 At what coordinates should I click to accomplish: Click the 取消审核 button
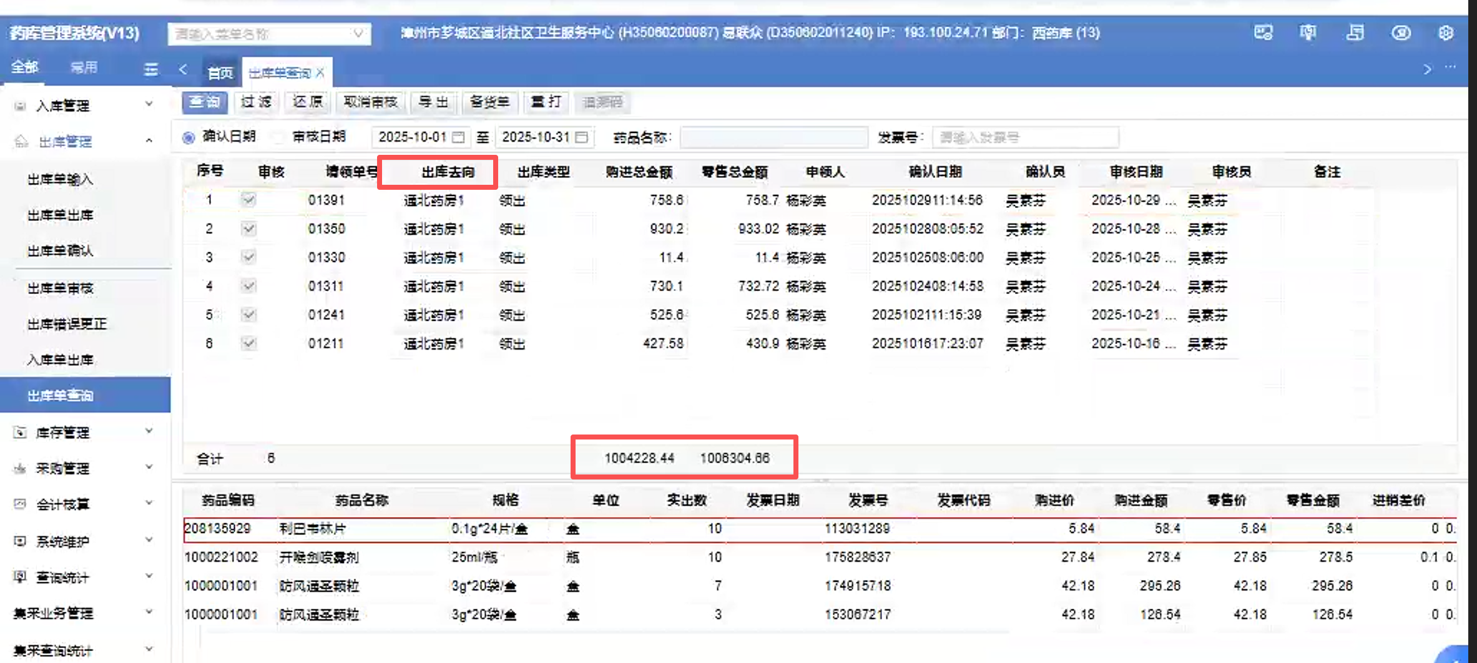tap(371, 102)
